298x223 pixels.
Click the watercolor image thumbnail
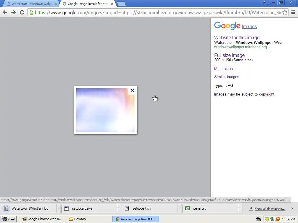pos(105,110)
